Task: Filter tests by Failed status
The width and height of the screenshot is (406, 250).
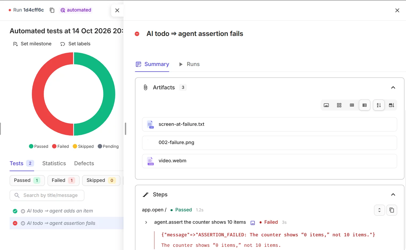Action: point(63,181)
